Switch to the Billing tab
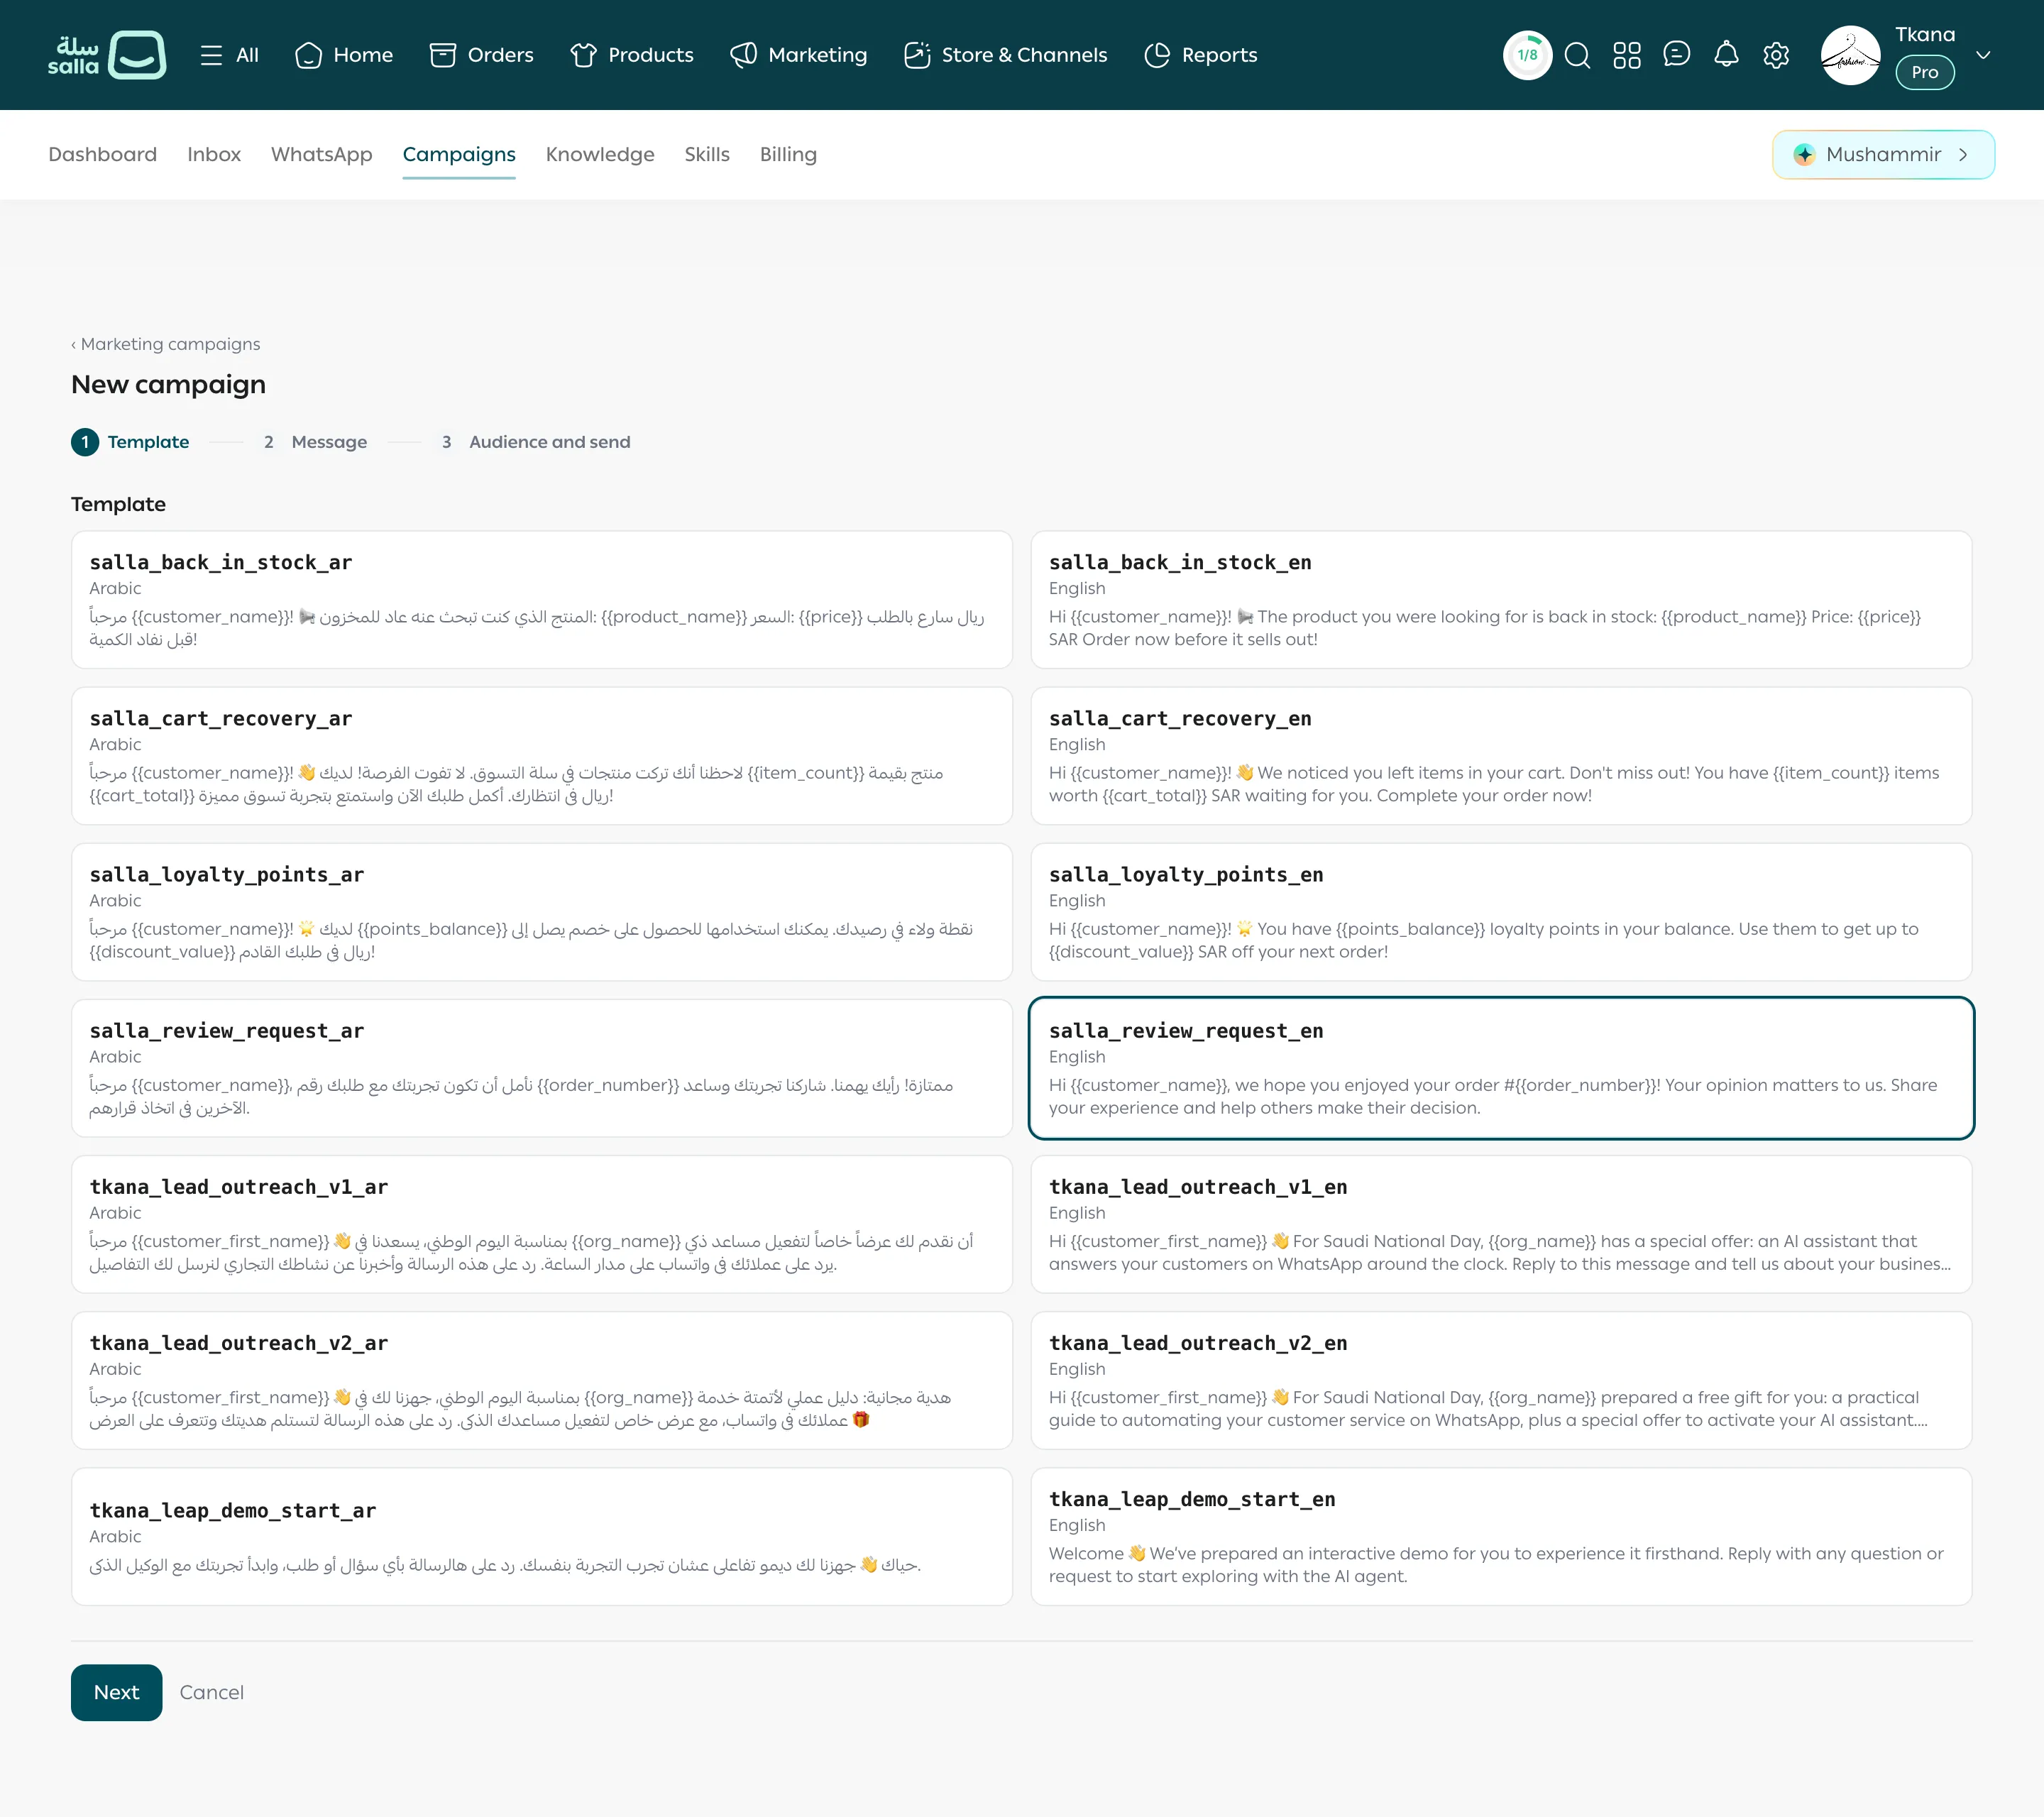This screenshot has width=2044, height=1817. (x=788, y=154)
